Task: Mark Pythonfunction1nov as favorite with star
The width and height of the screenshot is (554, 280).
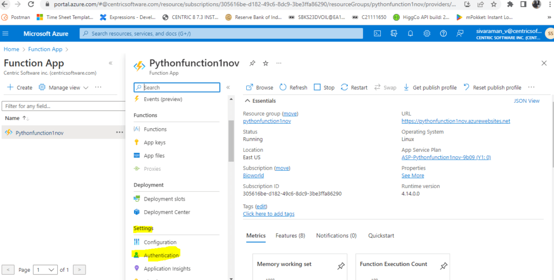Action: pos(266,63)
